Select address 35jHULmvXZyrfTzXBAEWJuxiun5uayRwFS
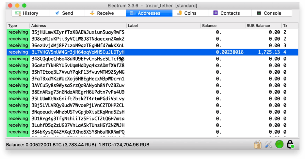Screen dimensions: 305x159 coord(78,32)
